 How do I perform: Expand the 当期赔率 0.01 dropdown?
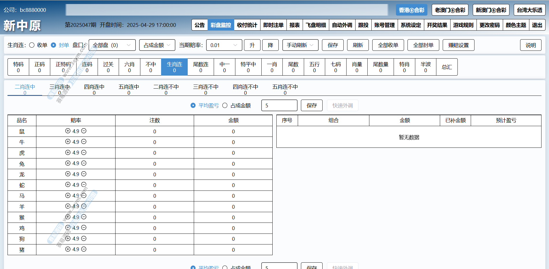tap(224, 45)
